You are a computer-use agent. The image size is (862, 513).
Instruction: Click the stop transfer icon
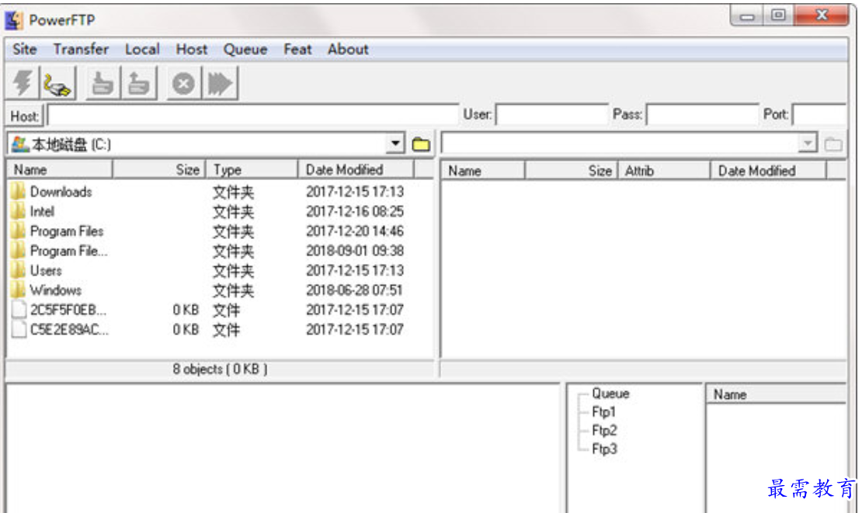coord(183,84)
